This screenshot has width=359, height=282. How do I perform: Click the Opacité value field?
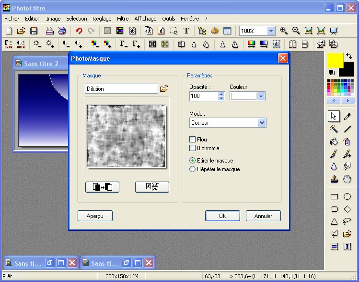tap(204, 96)
